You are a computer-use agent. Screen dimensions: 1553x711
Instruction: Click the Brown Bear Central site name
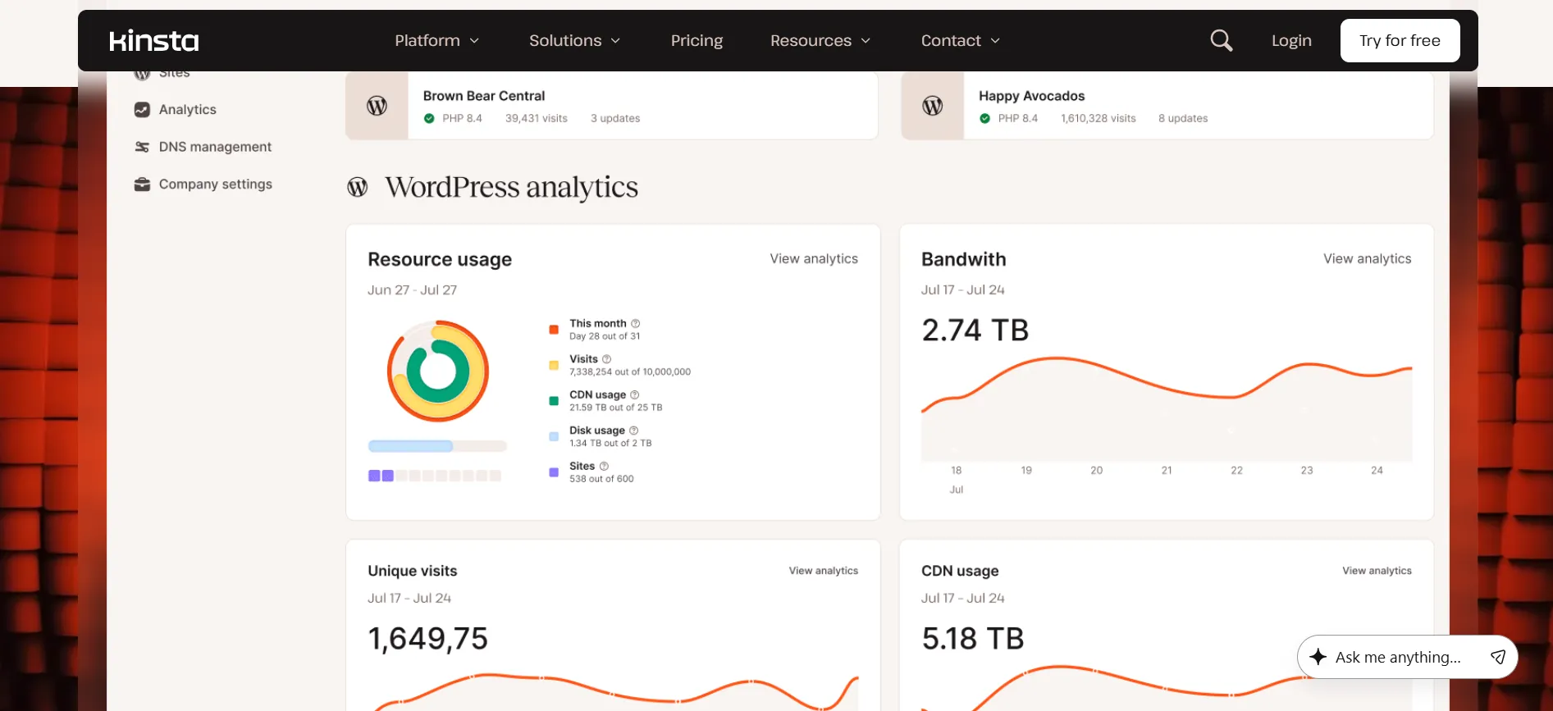click(484, 96)
